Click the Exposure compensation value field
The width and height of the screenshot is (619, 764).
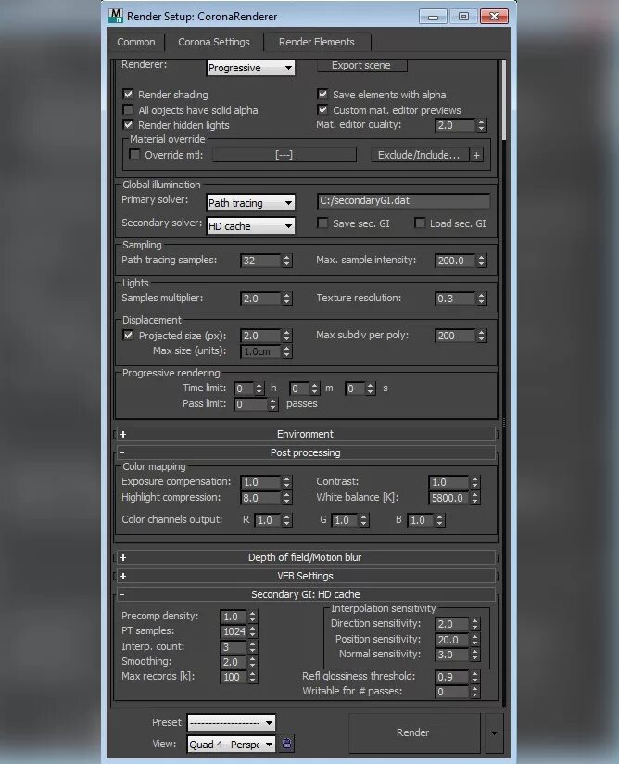pyautogui.click(x=260, y=482)
